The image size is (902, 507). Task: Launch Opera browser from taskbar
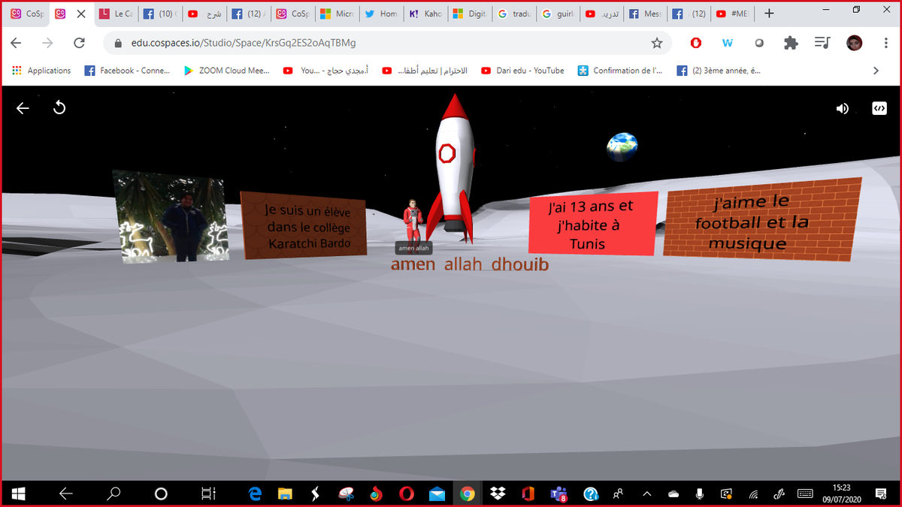click(407, 493)
